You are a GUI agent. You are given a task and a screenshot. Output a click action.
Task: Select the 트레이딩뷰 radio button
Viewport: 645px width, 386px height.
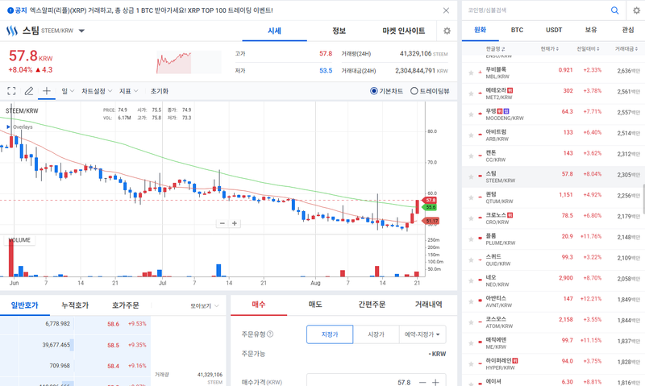414,91
